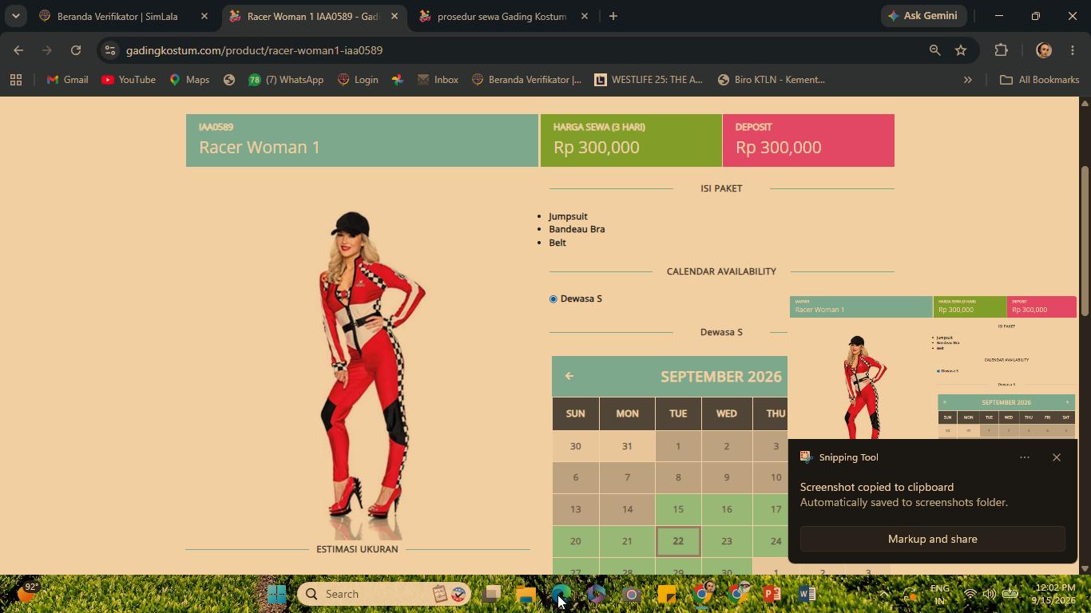Go to the previous calendar month arrow
This screenshot has height=613, width=1091.
tap(569, 376)
